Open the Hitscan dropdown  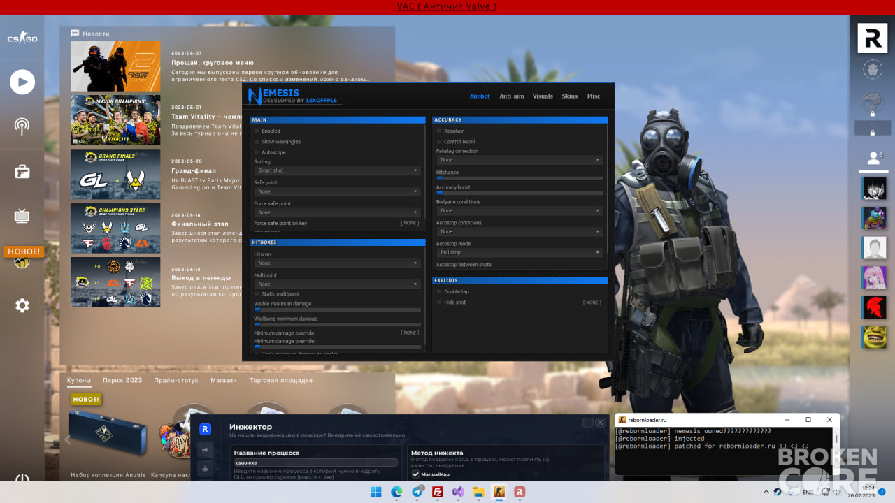click(x=337, y=263)
